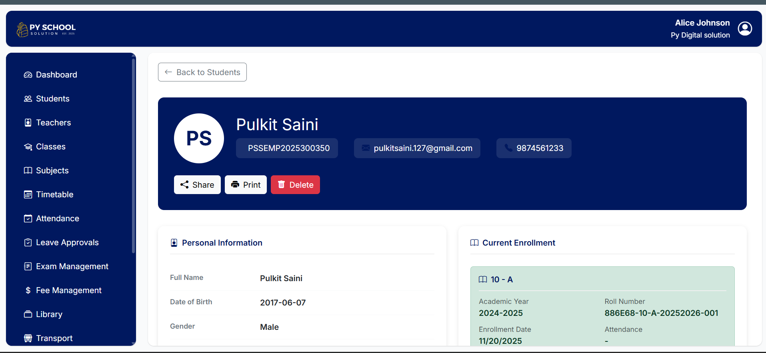766x353 pixels.
Task: Click the Timetable calendar icon in sidebar
Action: pyautogui.click(x=28, y=194)
